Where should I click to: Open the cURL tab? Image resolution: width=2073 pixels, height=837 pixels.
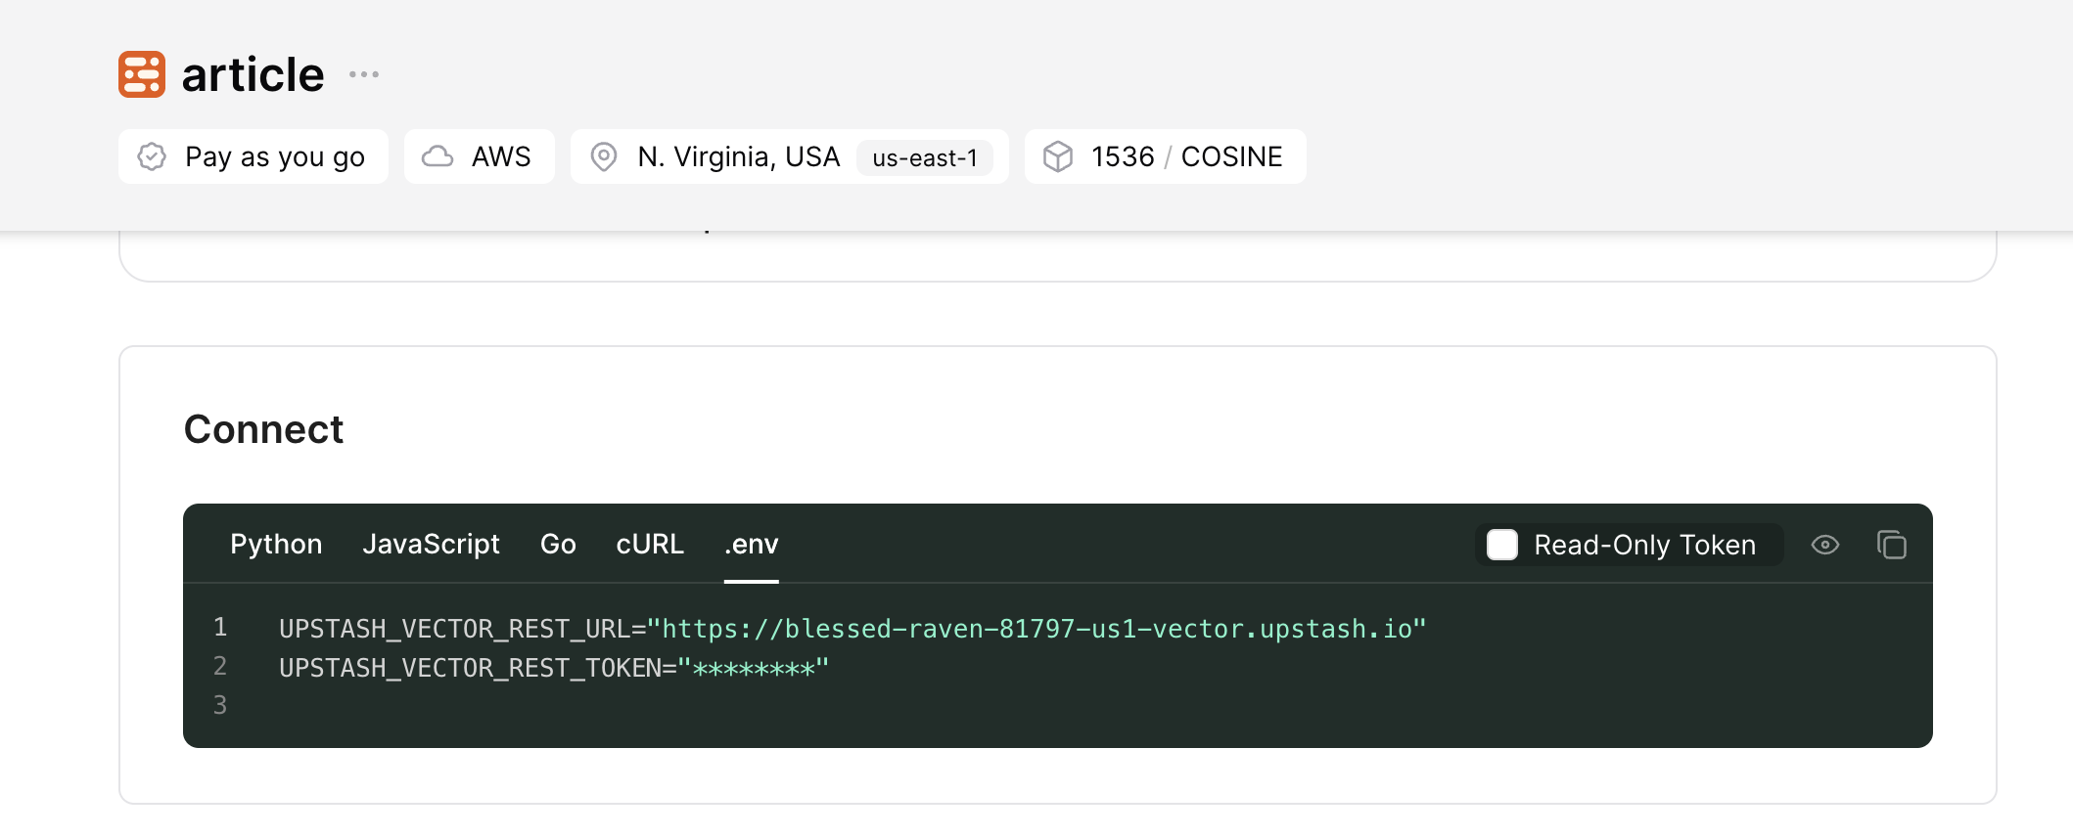pyautogui.click(x=650, y=545)
